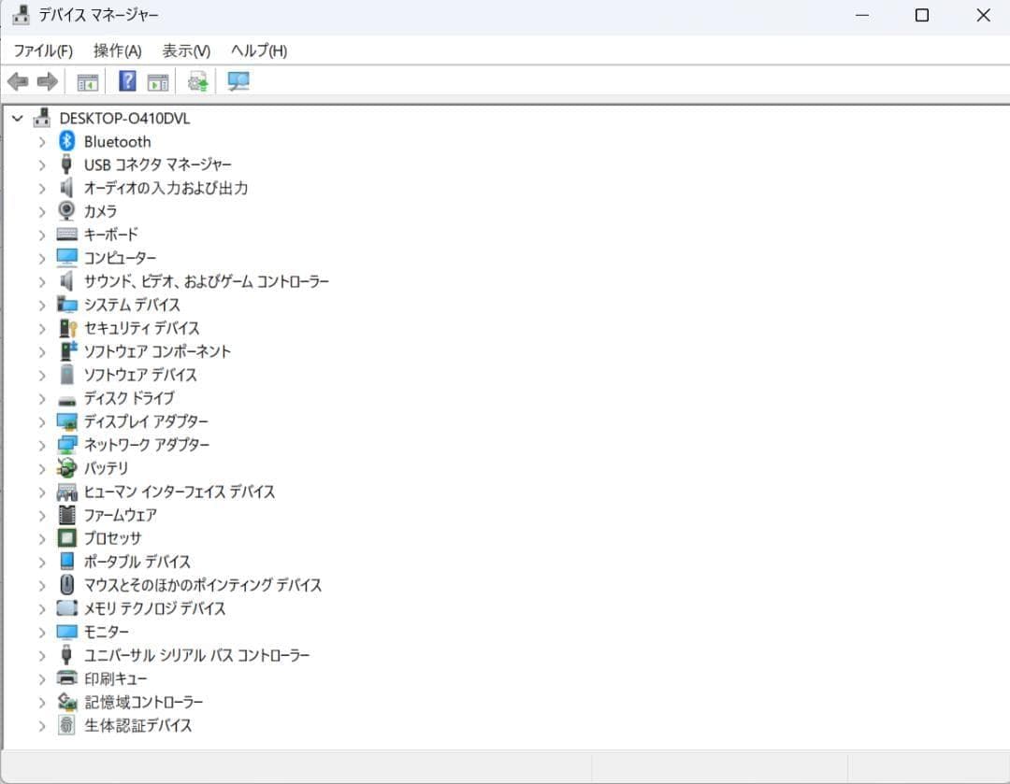Click the Back navigation arrow

(x=18, y=81)
